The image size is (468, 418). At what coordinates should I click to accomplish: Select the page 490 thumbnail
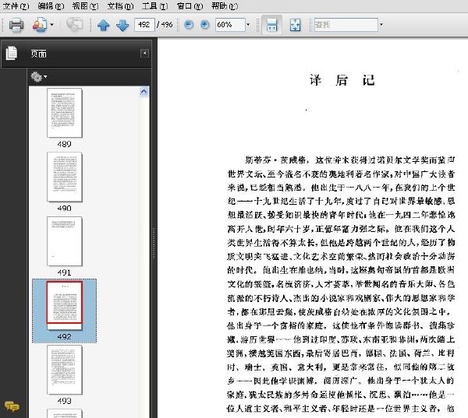65,177
